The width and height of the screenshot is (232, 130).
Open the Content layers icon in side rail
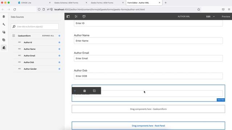(4, 17)
